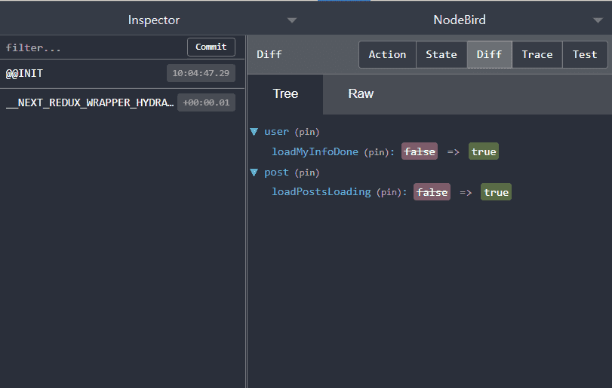The height and width of the screenshot is (388, 612).
Task: Click the Commit button
Action: [211, 47]
